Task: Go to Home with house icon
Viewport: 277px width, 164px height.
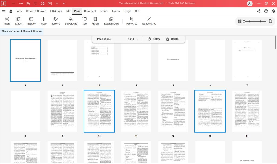Action: (11, 11)
